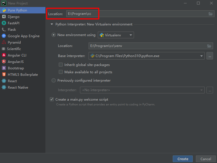Image resolution: width=217 pixels, height=163 pixels.
Task: Open the No interpreter dropdown
Action: pyautogui.click(x=142, y=90)
